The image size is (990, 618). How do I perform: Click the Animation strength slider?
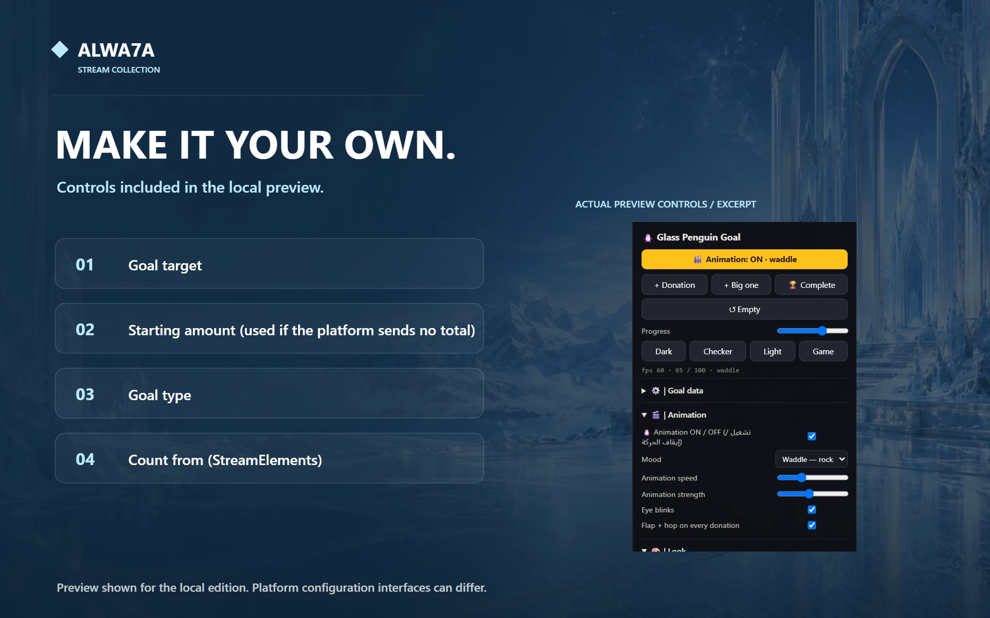[x=812, y=494]
